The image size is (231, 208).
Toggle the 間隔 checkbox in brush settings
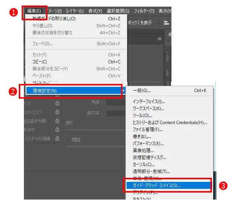click(x=68, y=140)
